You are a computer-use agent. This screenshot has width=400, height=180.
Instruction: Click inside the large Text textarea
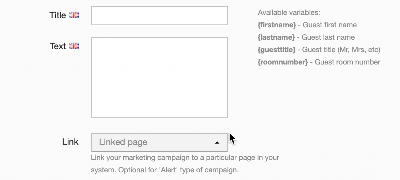159,78
